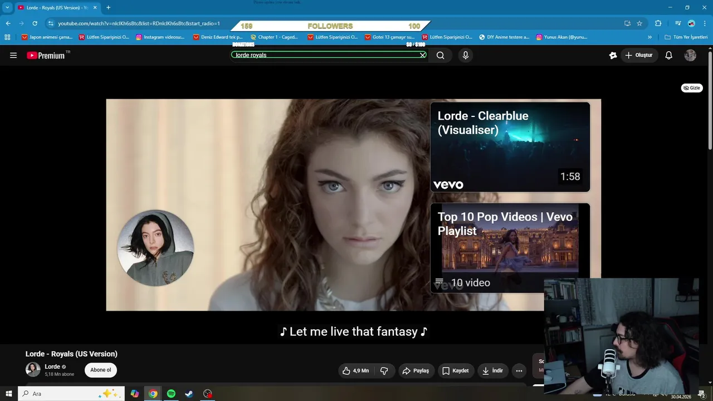Open the OBS taskbar icon
The height and width of the screenshot is (401, 713).
208,394
